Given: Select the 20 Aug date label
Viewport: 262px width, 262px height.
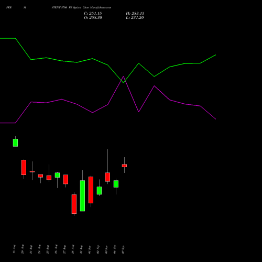Looking at the screenshot, I should coord(23,249).
